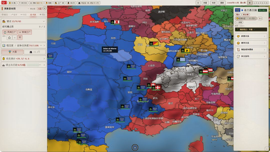Click the white-blue checkered army marker
This screenshot has height=152, width=270.
(x=181, y=60)
